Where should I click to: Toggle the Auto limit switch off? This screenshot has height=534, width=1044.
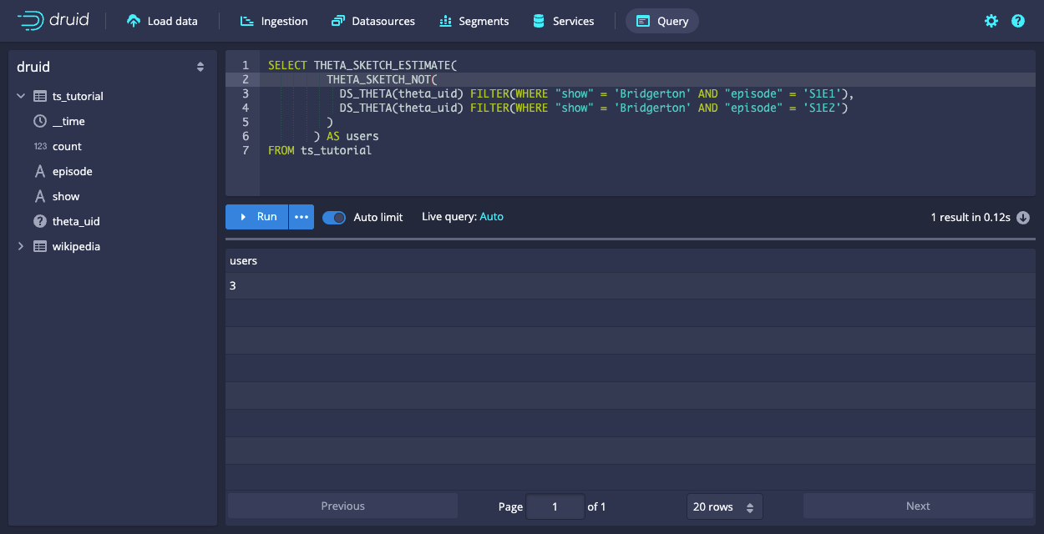334,217
